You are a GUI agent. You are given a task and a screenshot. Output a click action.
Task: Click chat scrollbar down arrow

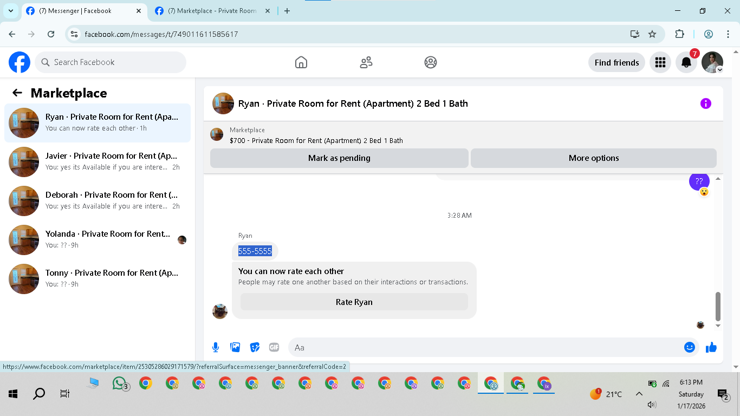click(718, 326)
